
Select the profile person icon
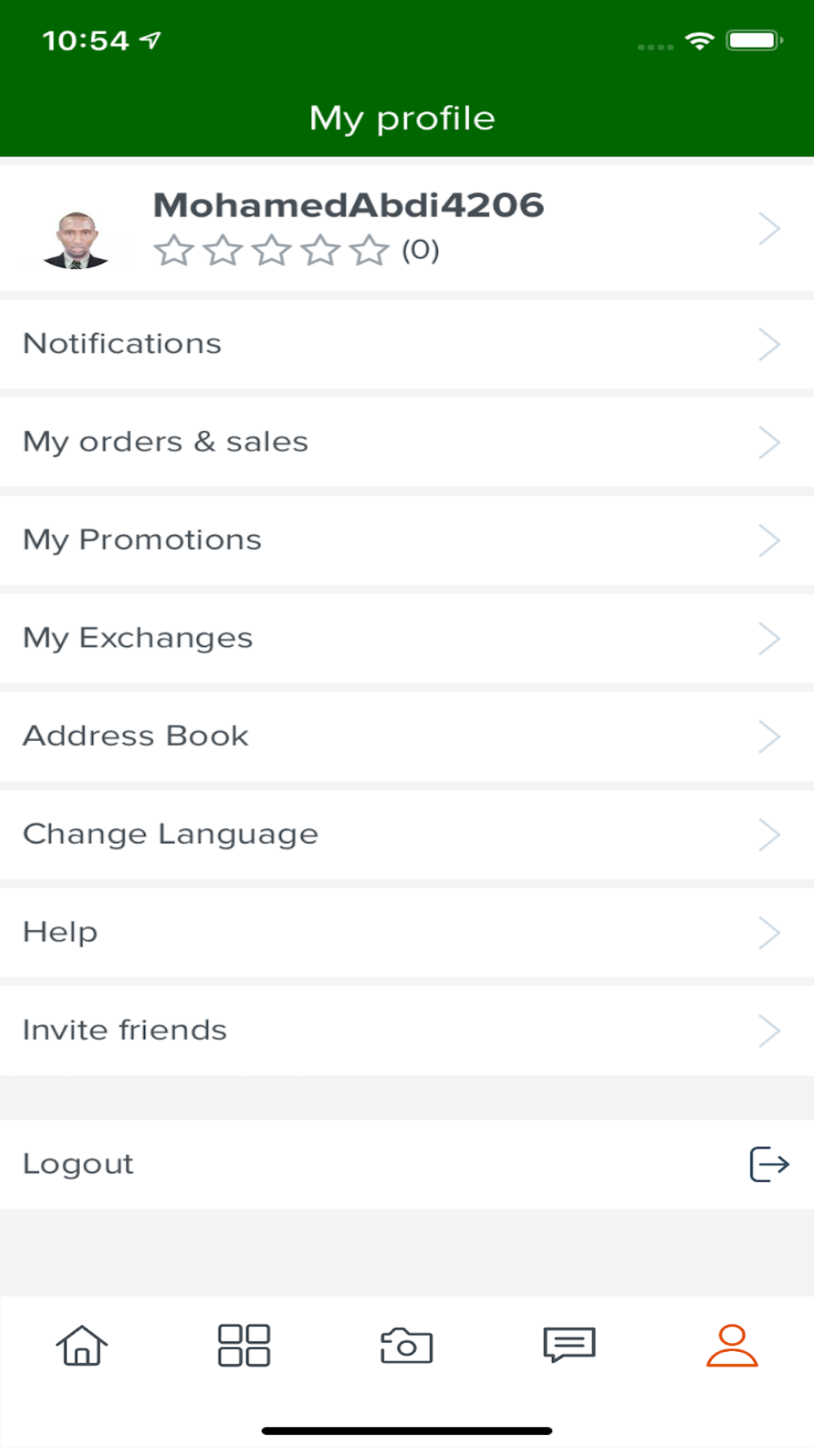(732, 1345)
